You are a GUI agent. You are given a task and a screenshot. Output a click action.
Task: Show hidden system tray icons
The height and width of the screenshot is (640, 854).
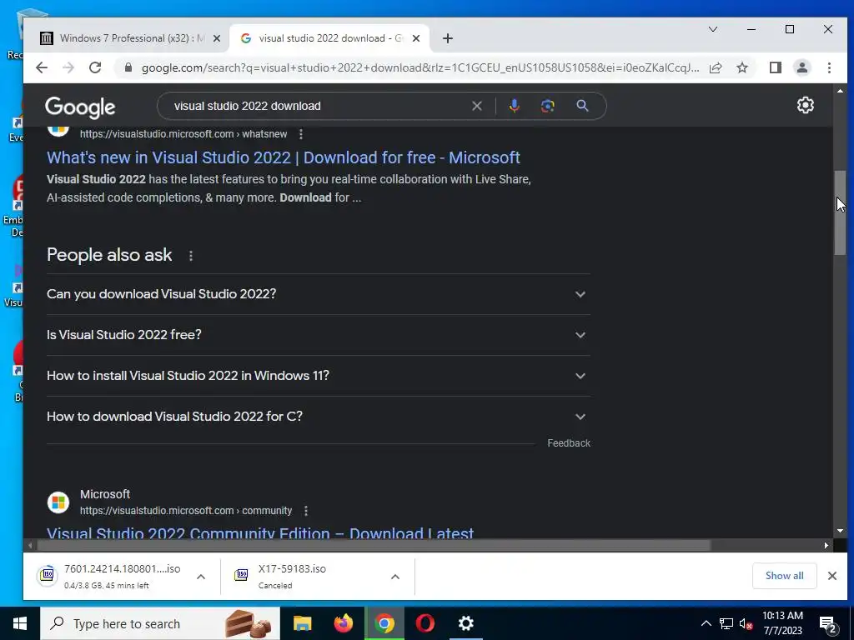point(706,623)
